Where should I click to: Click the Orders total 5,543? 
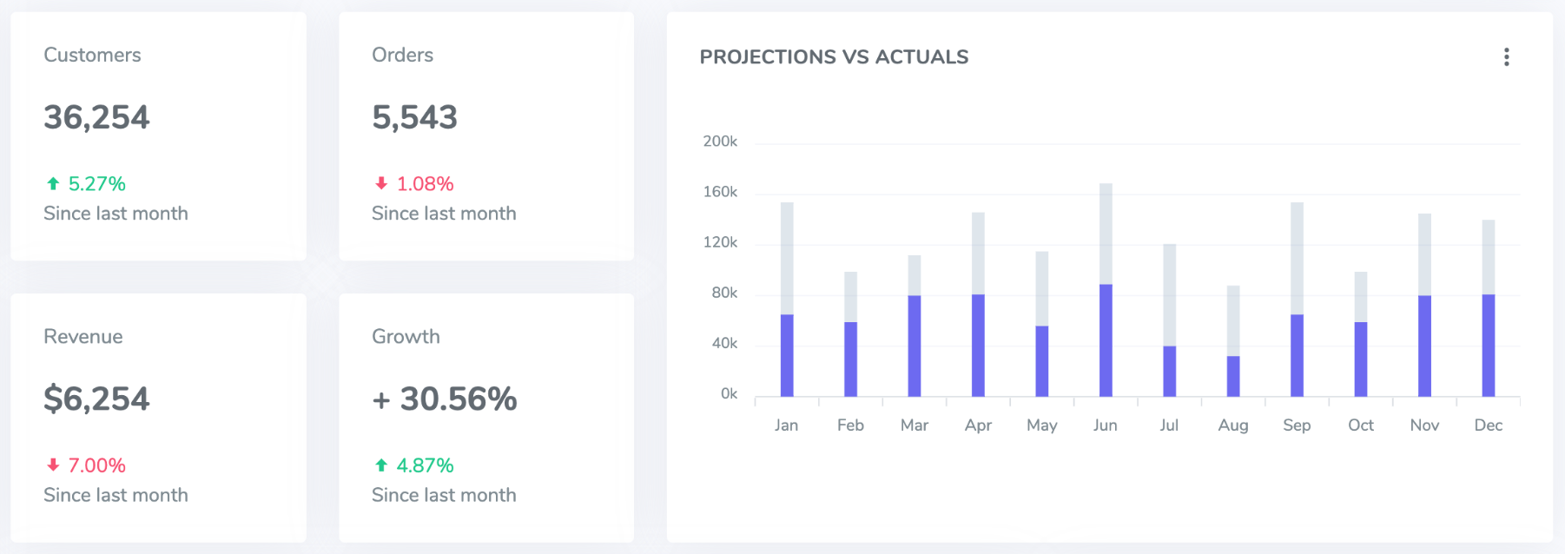pyautogui.click(x=414, y=117)
